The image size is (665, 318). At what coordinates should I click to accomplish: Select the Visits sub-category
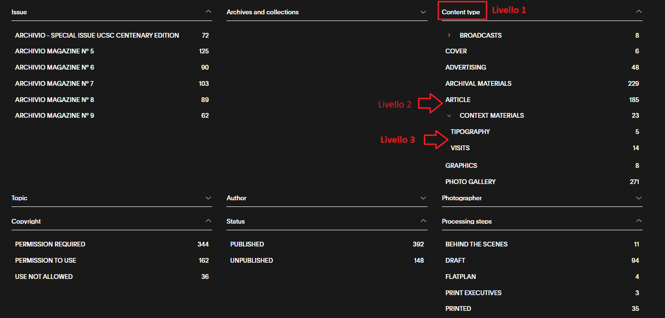[x=460, y=148]
